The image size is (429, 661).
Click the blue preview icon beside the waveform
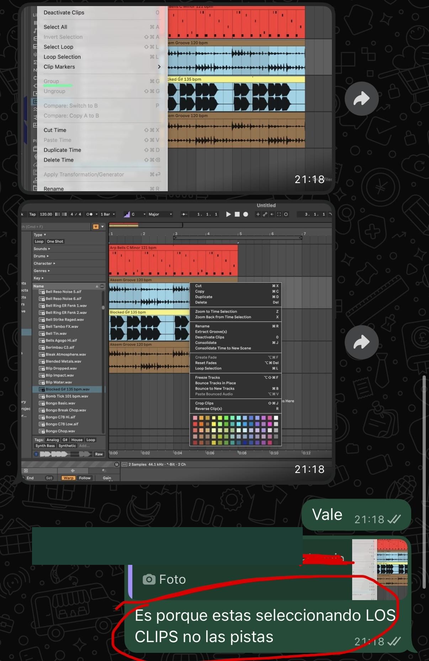[x=36, y=454]
